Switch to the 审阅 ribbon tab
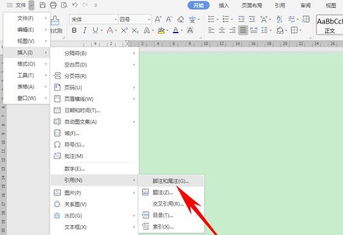 305,5
